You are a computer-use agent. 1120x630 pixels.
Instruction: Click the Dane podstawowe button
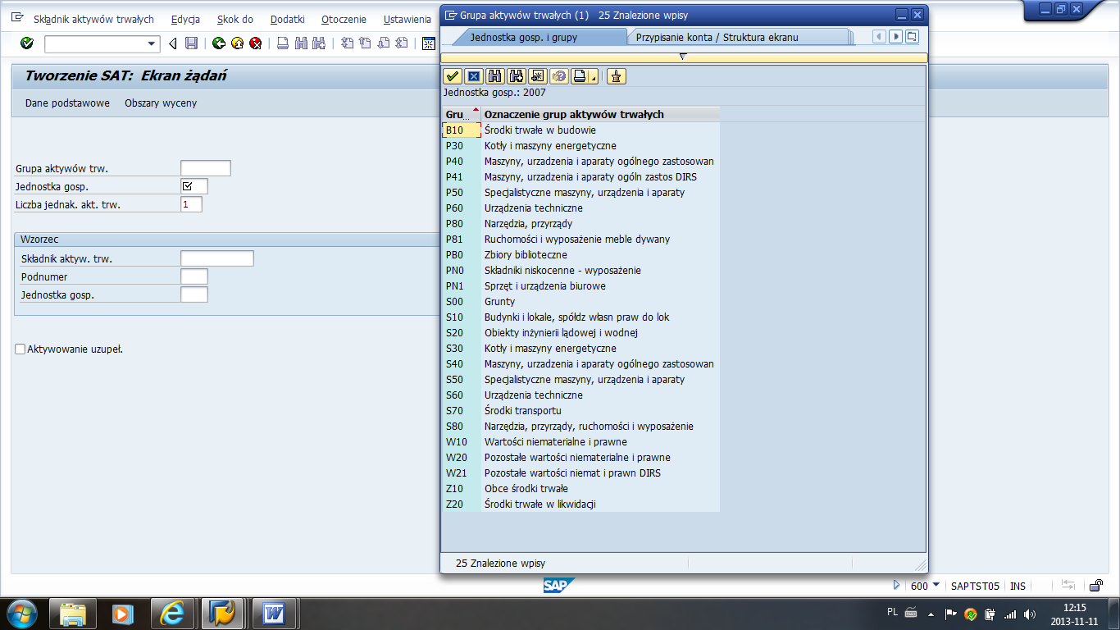click(x=67, y=103)
